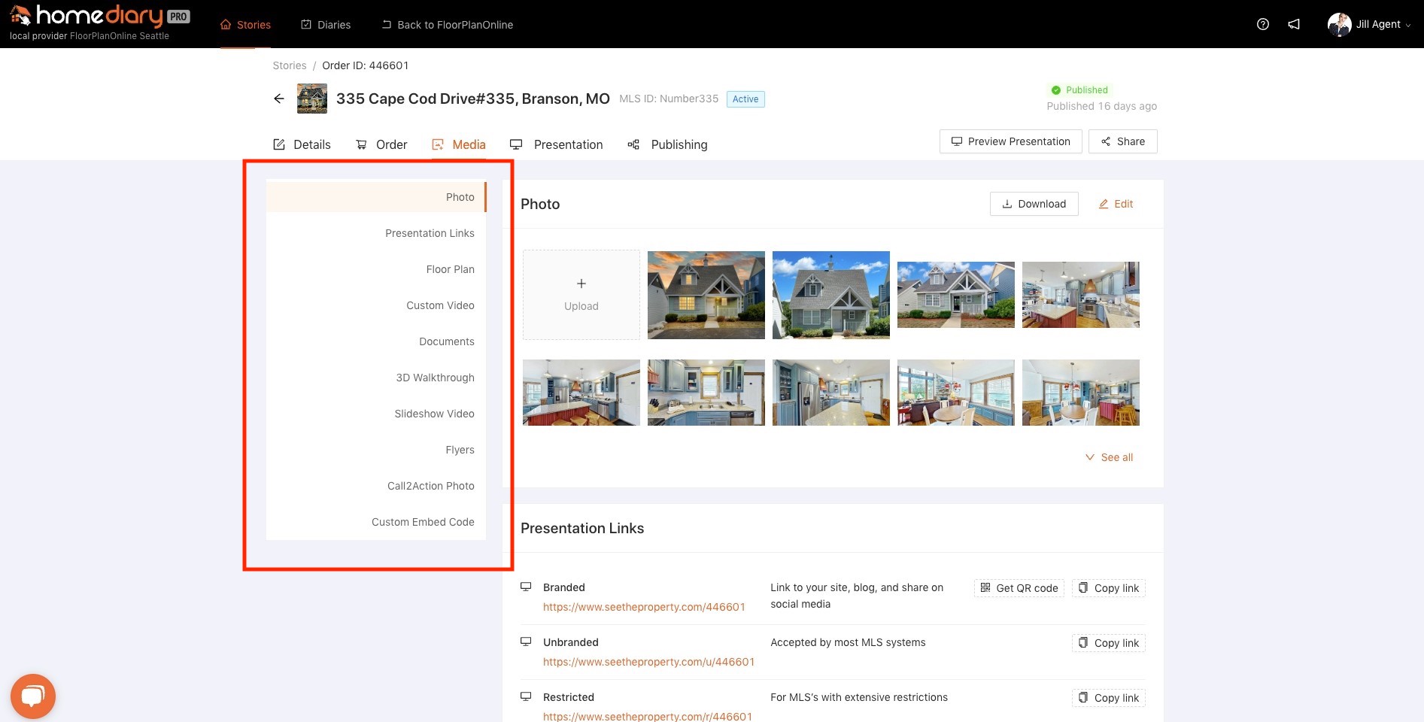
Task: Open the sunset exterior house thumbnail
Action: [x=706, y=295]
